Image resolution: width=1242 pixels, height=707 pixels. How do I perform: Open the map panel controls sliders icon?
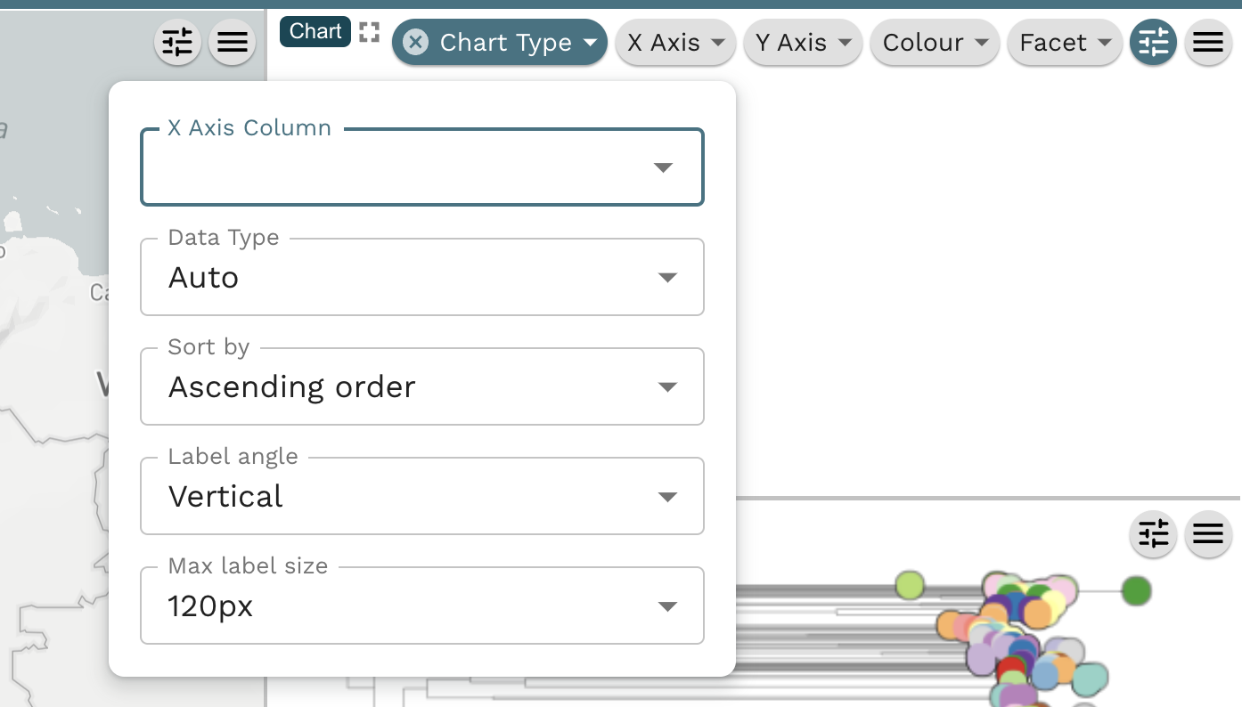177,42
